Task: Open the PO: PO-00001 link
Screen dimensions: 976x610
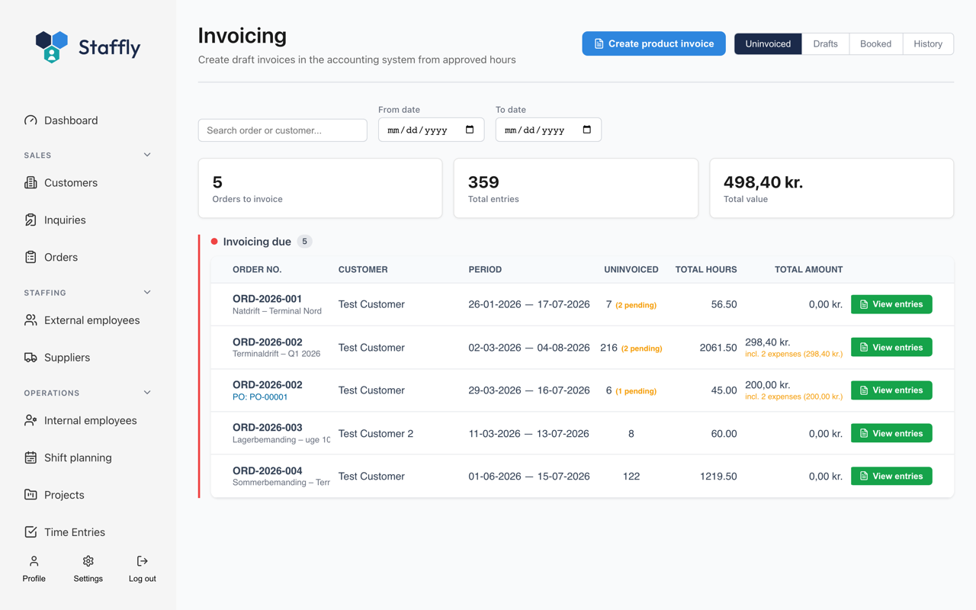Action: (x=260, y=397)
